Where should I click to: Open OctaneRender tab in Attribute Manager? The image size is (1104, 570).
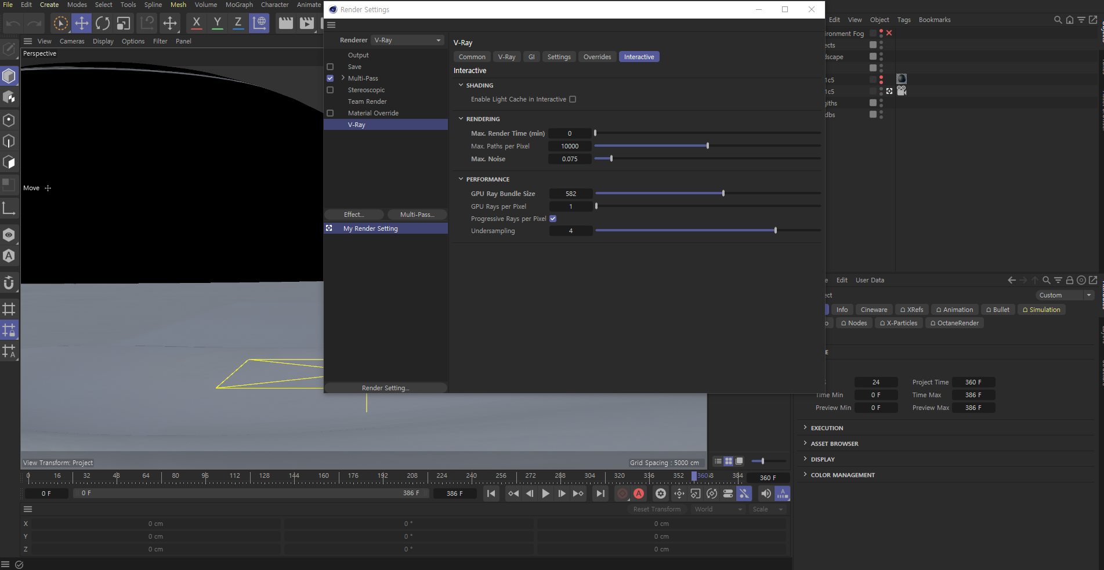tap(954, 323)
